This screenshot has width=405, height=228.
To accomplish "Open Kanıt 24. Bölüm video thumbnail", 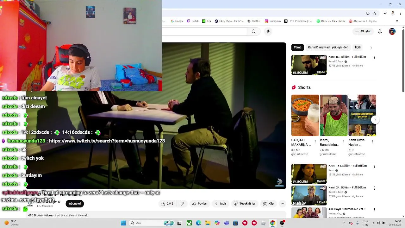I will [x=309, y=195].
